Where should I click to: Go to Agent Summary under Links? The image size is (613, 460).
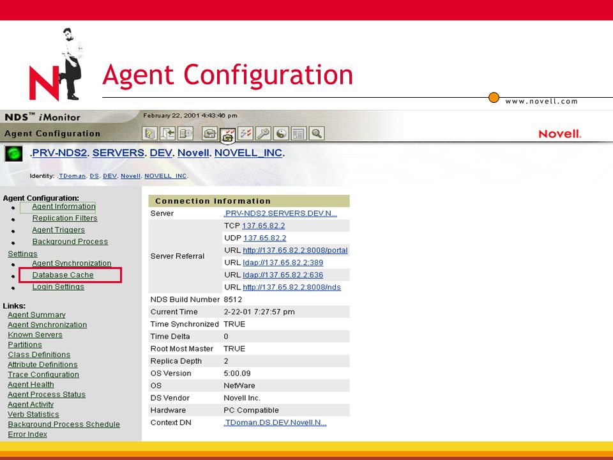pos(37,315)
